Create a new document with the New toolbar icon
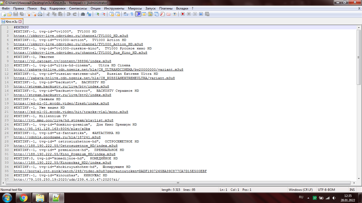362x203 pixels. coord(4,14)
